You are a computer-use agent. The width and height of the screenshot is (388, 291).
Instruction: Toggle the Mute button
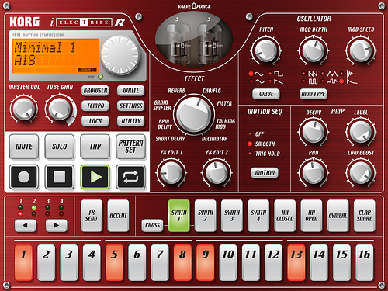(x=24, y=147)
